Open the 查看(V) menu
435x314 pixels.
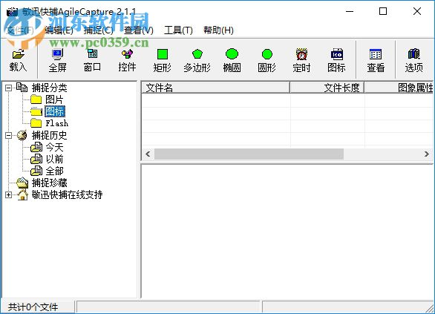click(138, 30)
